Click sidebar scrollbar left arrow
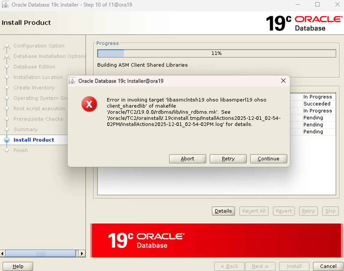344x271 pixels. tap(3, 253)
